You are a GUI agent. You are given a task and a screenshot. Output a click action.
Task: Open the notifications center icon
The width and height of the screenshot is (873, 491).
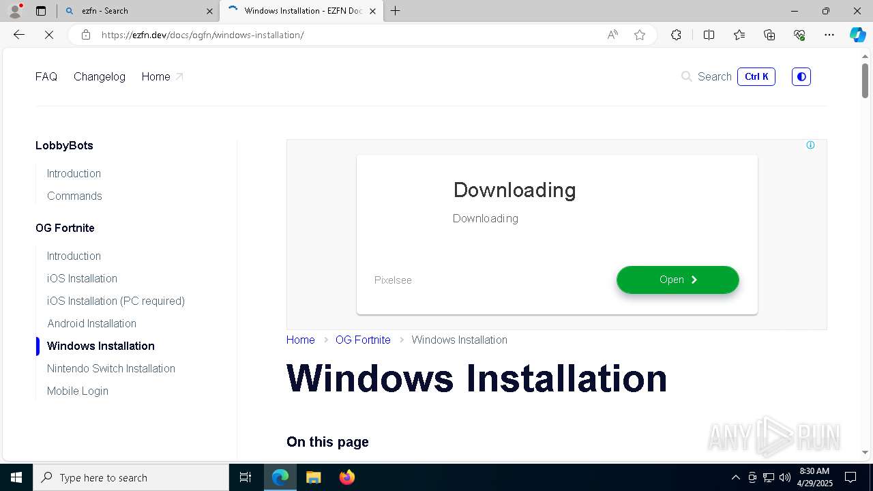click(850, 477)
